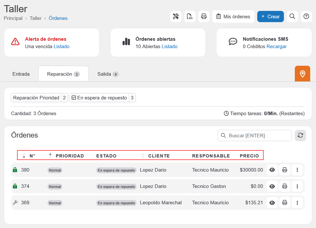Select the Reparación Prioridad filter chip
The width and height of the screenshot is (316, 228).
[36, 98]
